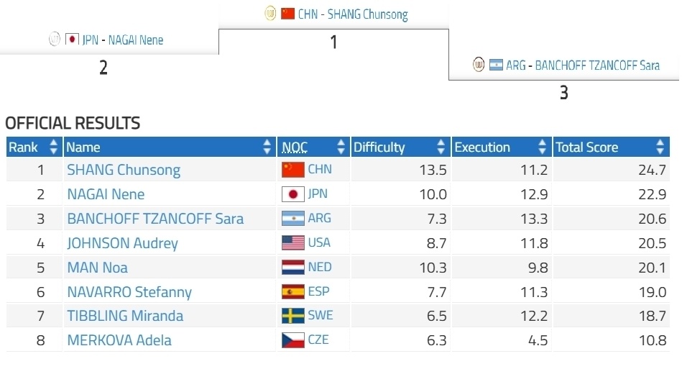Open NAGAI Nene link on podium

[136, 40]
